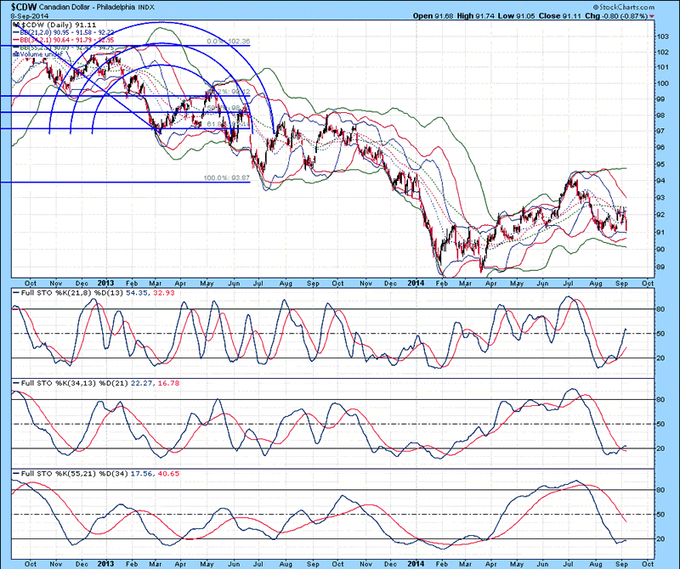Screen dimensions: 680x569
Task: Click the 100.0%: 93.87 Fibonacci level label
Action: tap(226, 178)
